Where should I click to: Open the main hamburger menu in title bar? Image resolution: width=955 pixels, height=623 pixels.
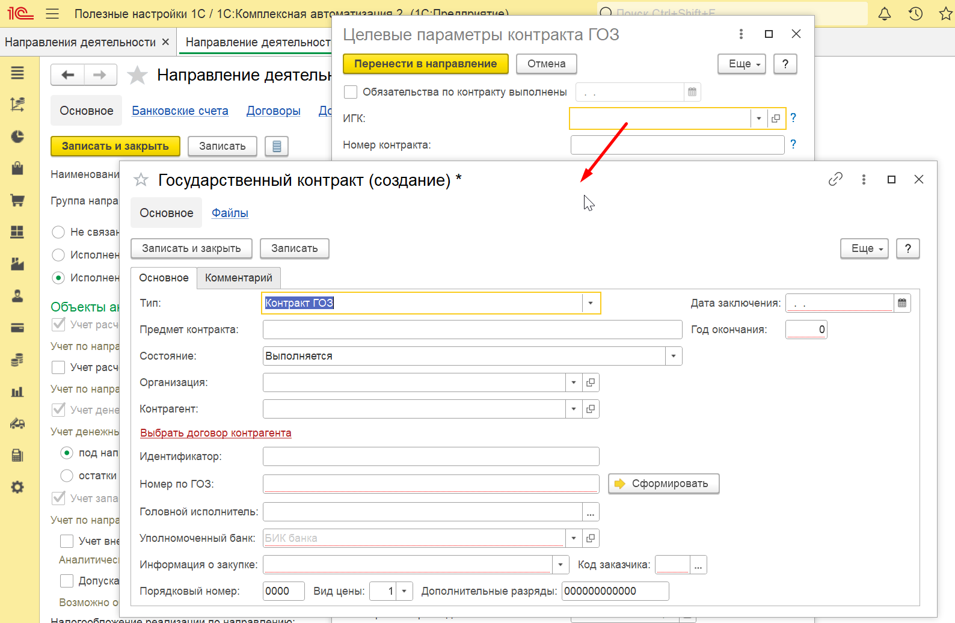(x=52, y=13)
